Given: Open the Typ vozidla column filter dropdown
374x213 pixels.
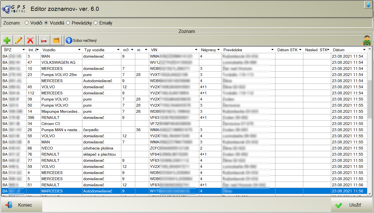Looking at the screenshot, I should 118,50.
